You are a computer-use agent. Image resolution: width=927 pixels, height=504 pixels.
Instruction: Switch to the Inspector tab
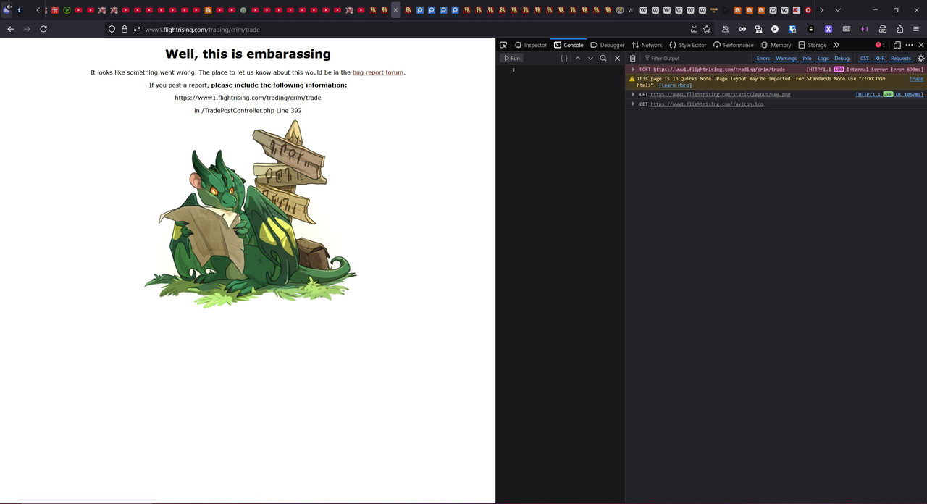(x=531, y=45)
